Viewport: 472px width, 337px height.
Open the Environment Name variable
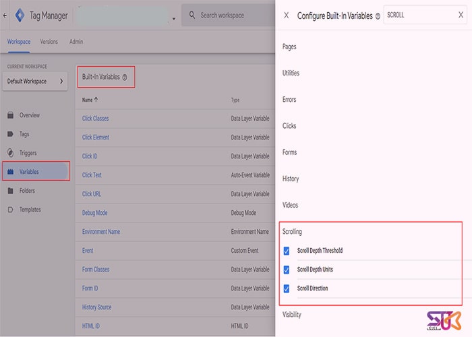tap(101, 232)
